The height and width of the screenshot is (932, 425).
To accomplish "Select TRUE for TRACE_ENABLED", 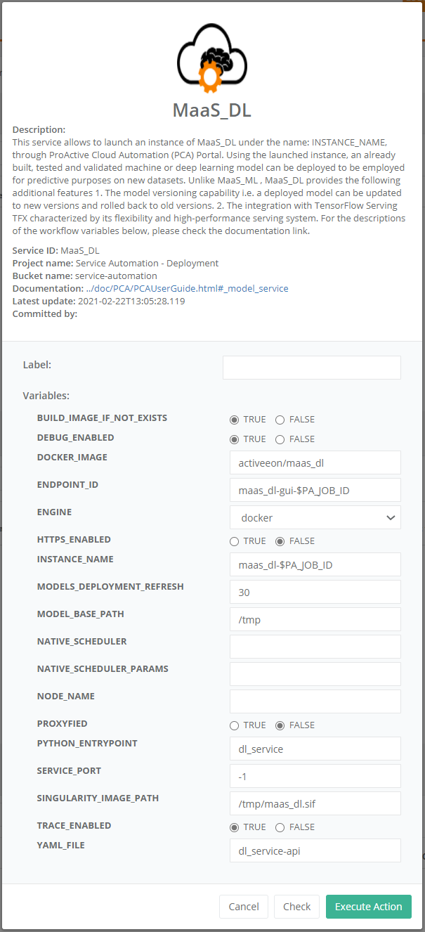I will [x=234, y=827].
